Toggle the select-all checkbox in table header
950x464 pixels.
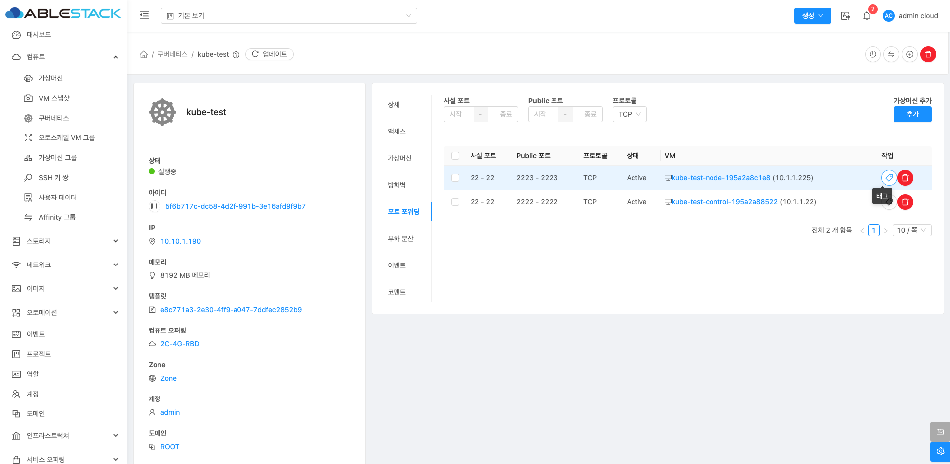coord(455,156)
